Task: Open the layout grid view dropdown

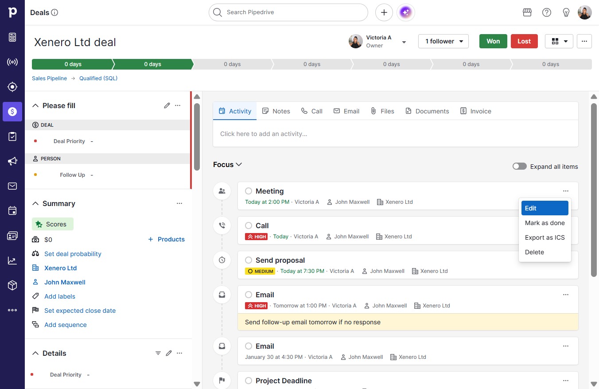Action: click(559, 41)
